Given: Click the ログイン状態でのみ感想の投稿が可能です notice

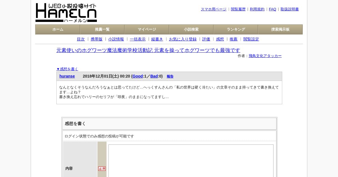Looking at the screenshot, I should (99, 136).
